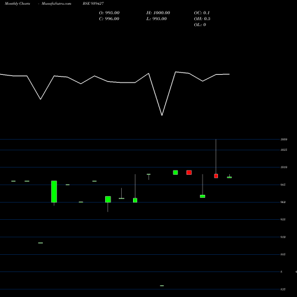297x297 pixels.
Task: Click the 885 price axis label
Action: 283,254
